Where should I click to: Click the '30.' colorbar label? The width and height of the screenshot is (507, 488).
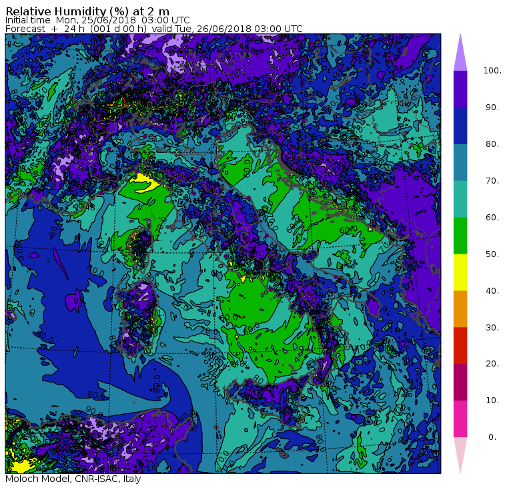pyautogui.click(x=492, y=328)
